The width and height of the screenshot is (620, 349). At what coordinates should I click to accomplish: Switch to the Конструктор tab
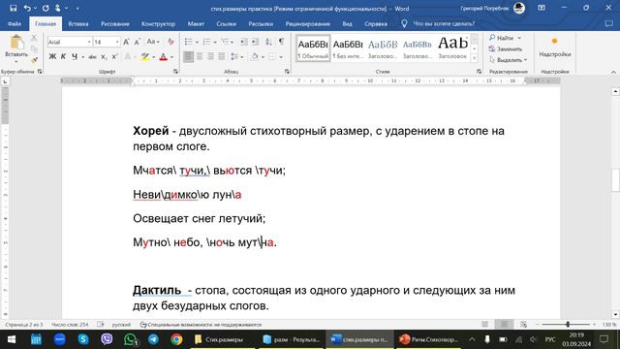[x=158, y=23]
